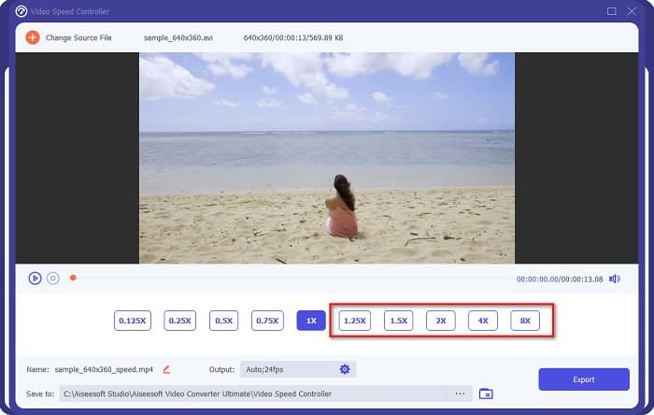Set speed to 4X
Image resolution: width=654 pixels, height=415 pixels.
click(x=483, y=321)
